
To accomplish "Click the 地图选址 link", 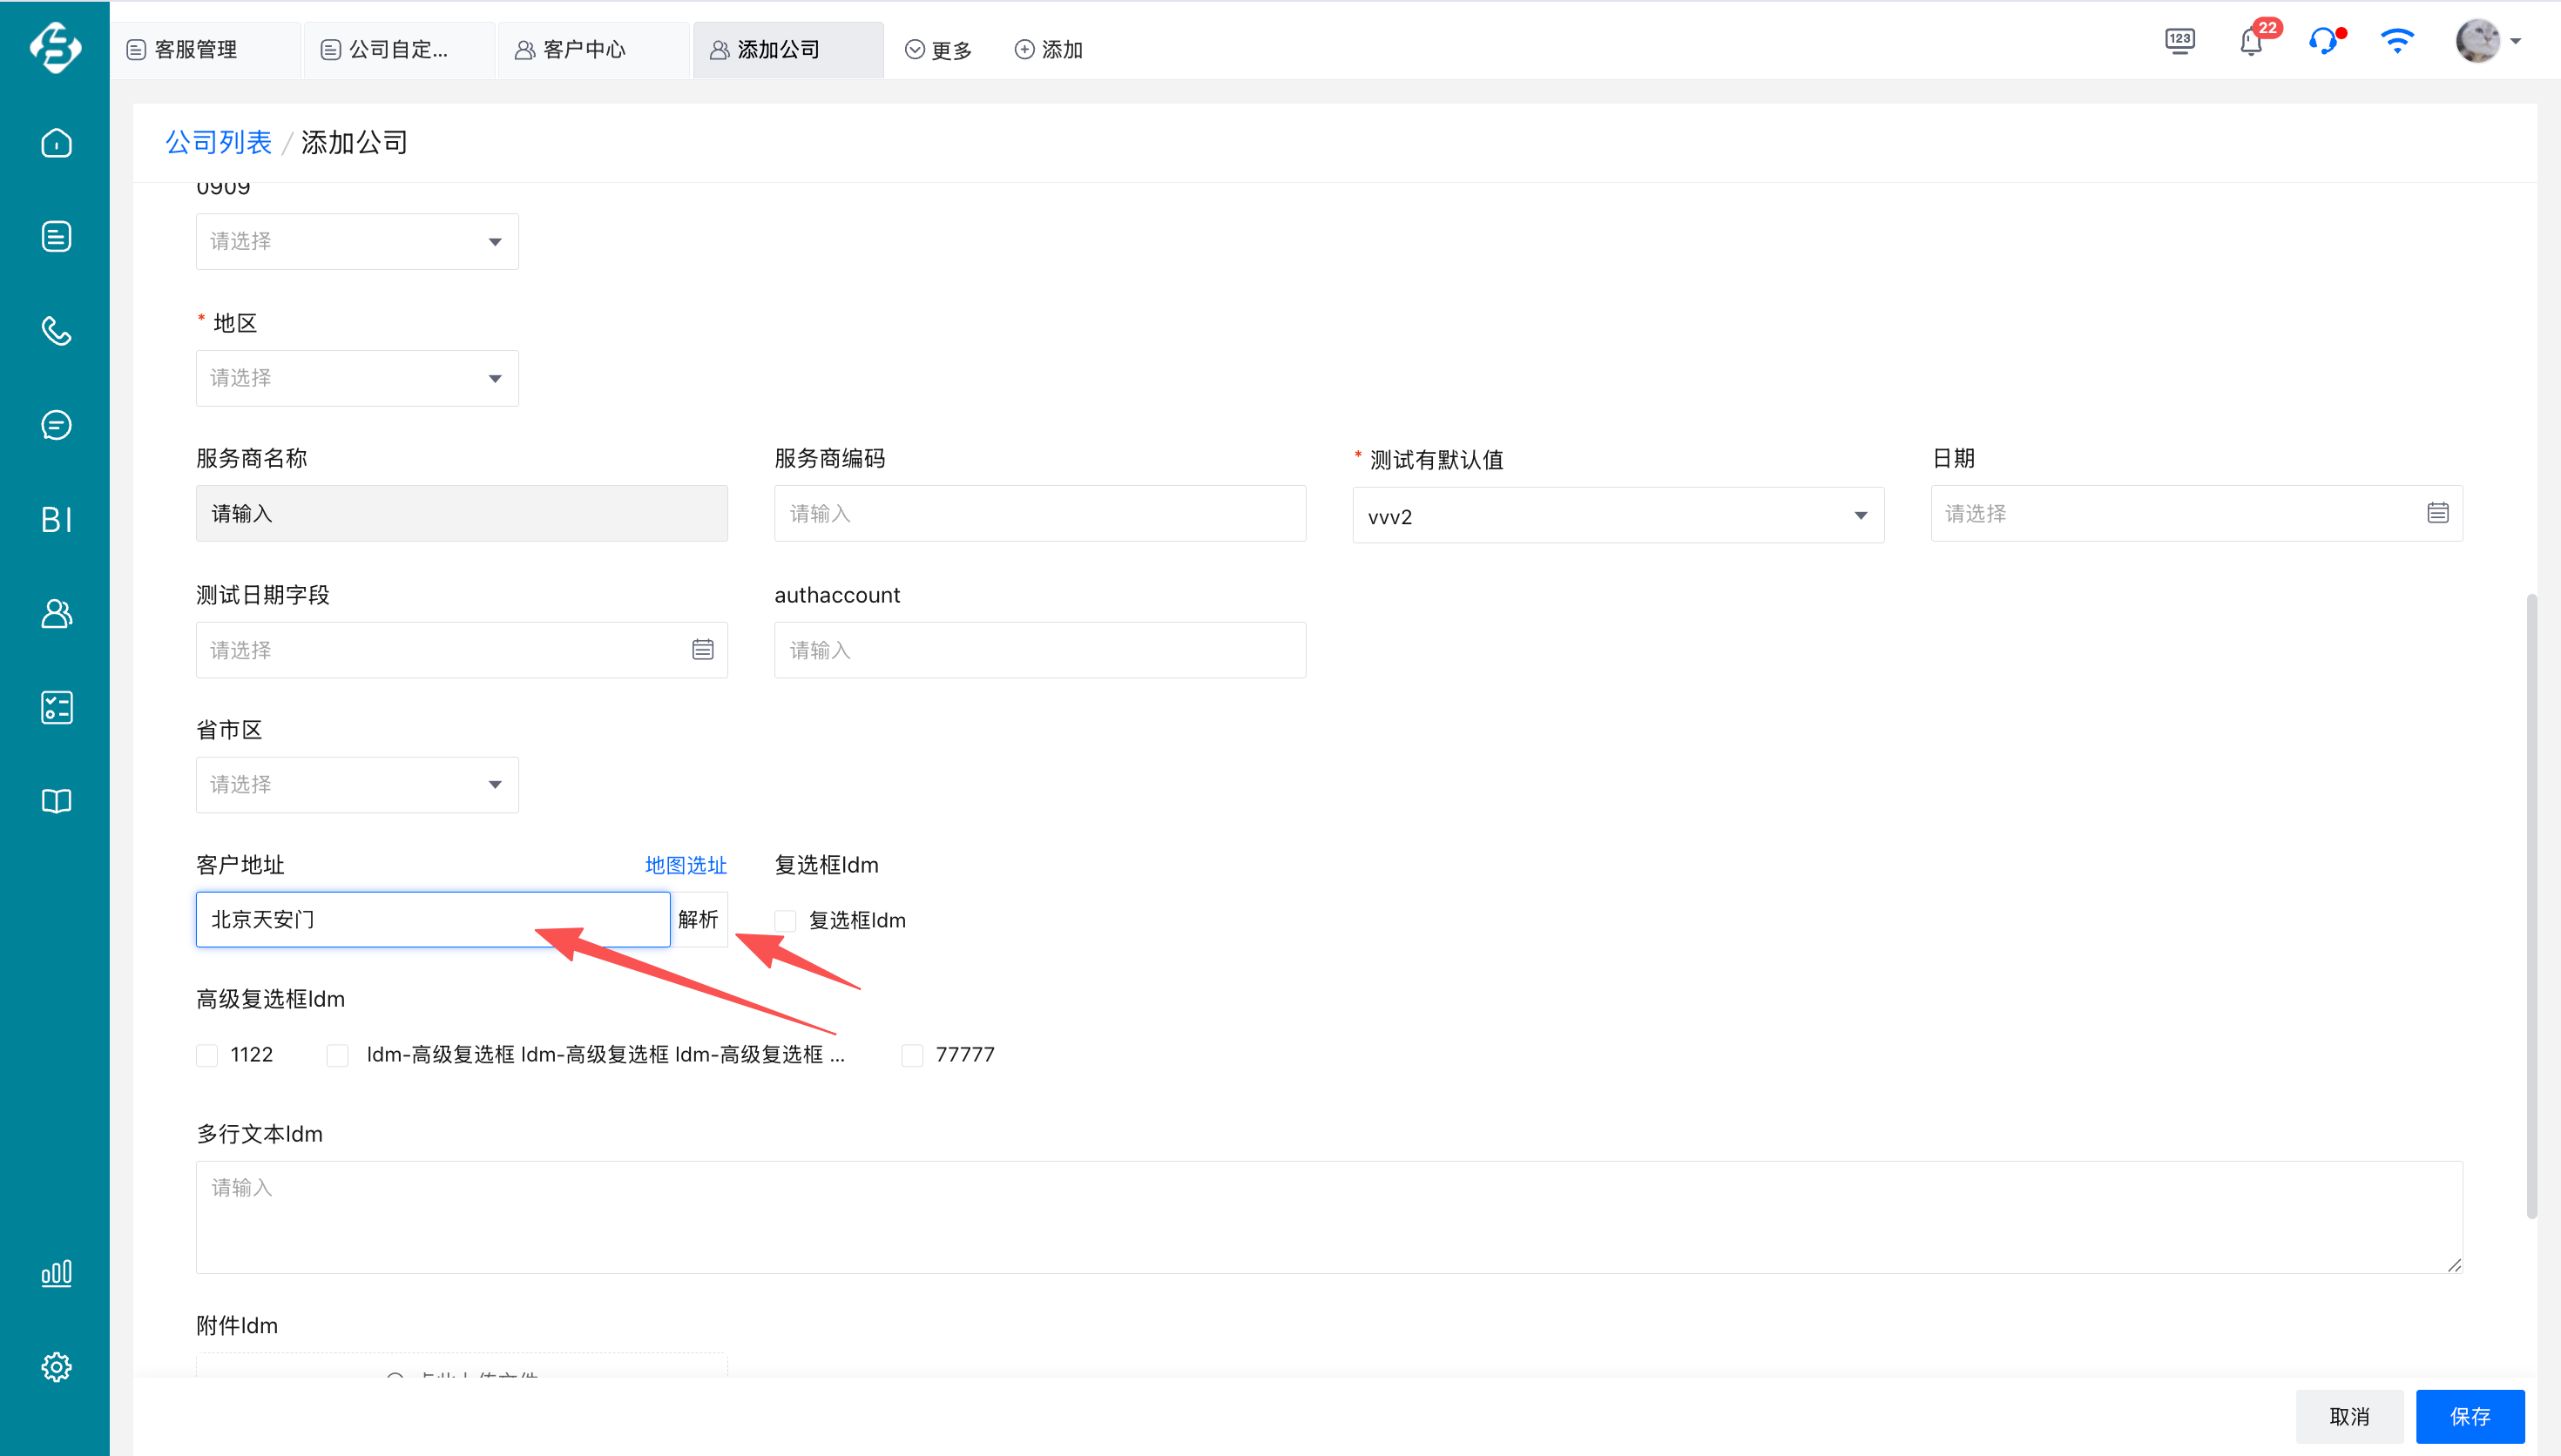I will (x=685, y=865).
